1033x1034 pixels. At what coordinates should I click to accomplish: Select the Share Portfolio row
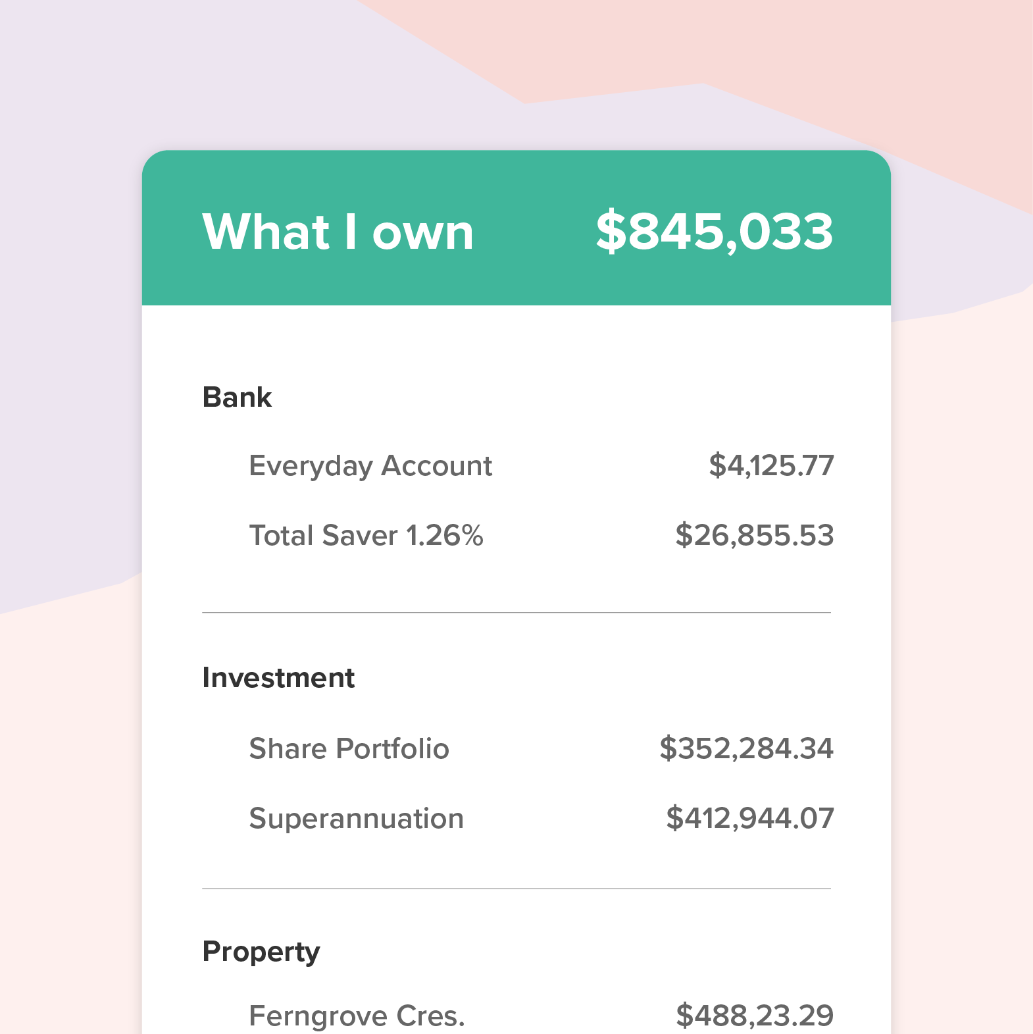(x=349, y=749)
